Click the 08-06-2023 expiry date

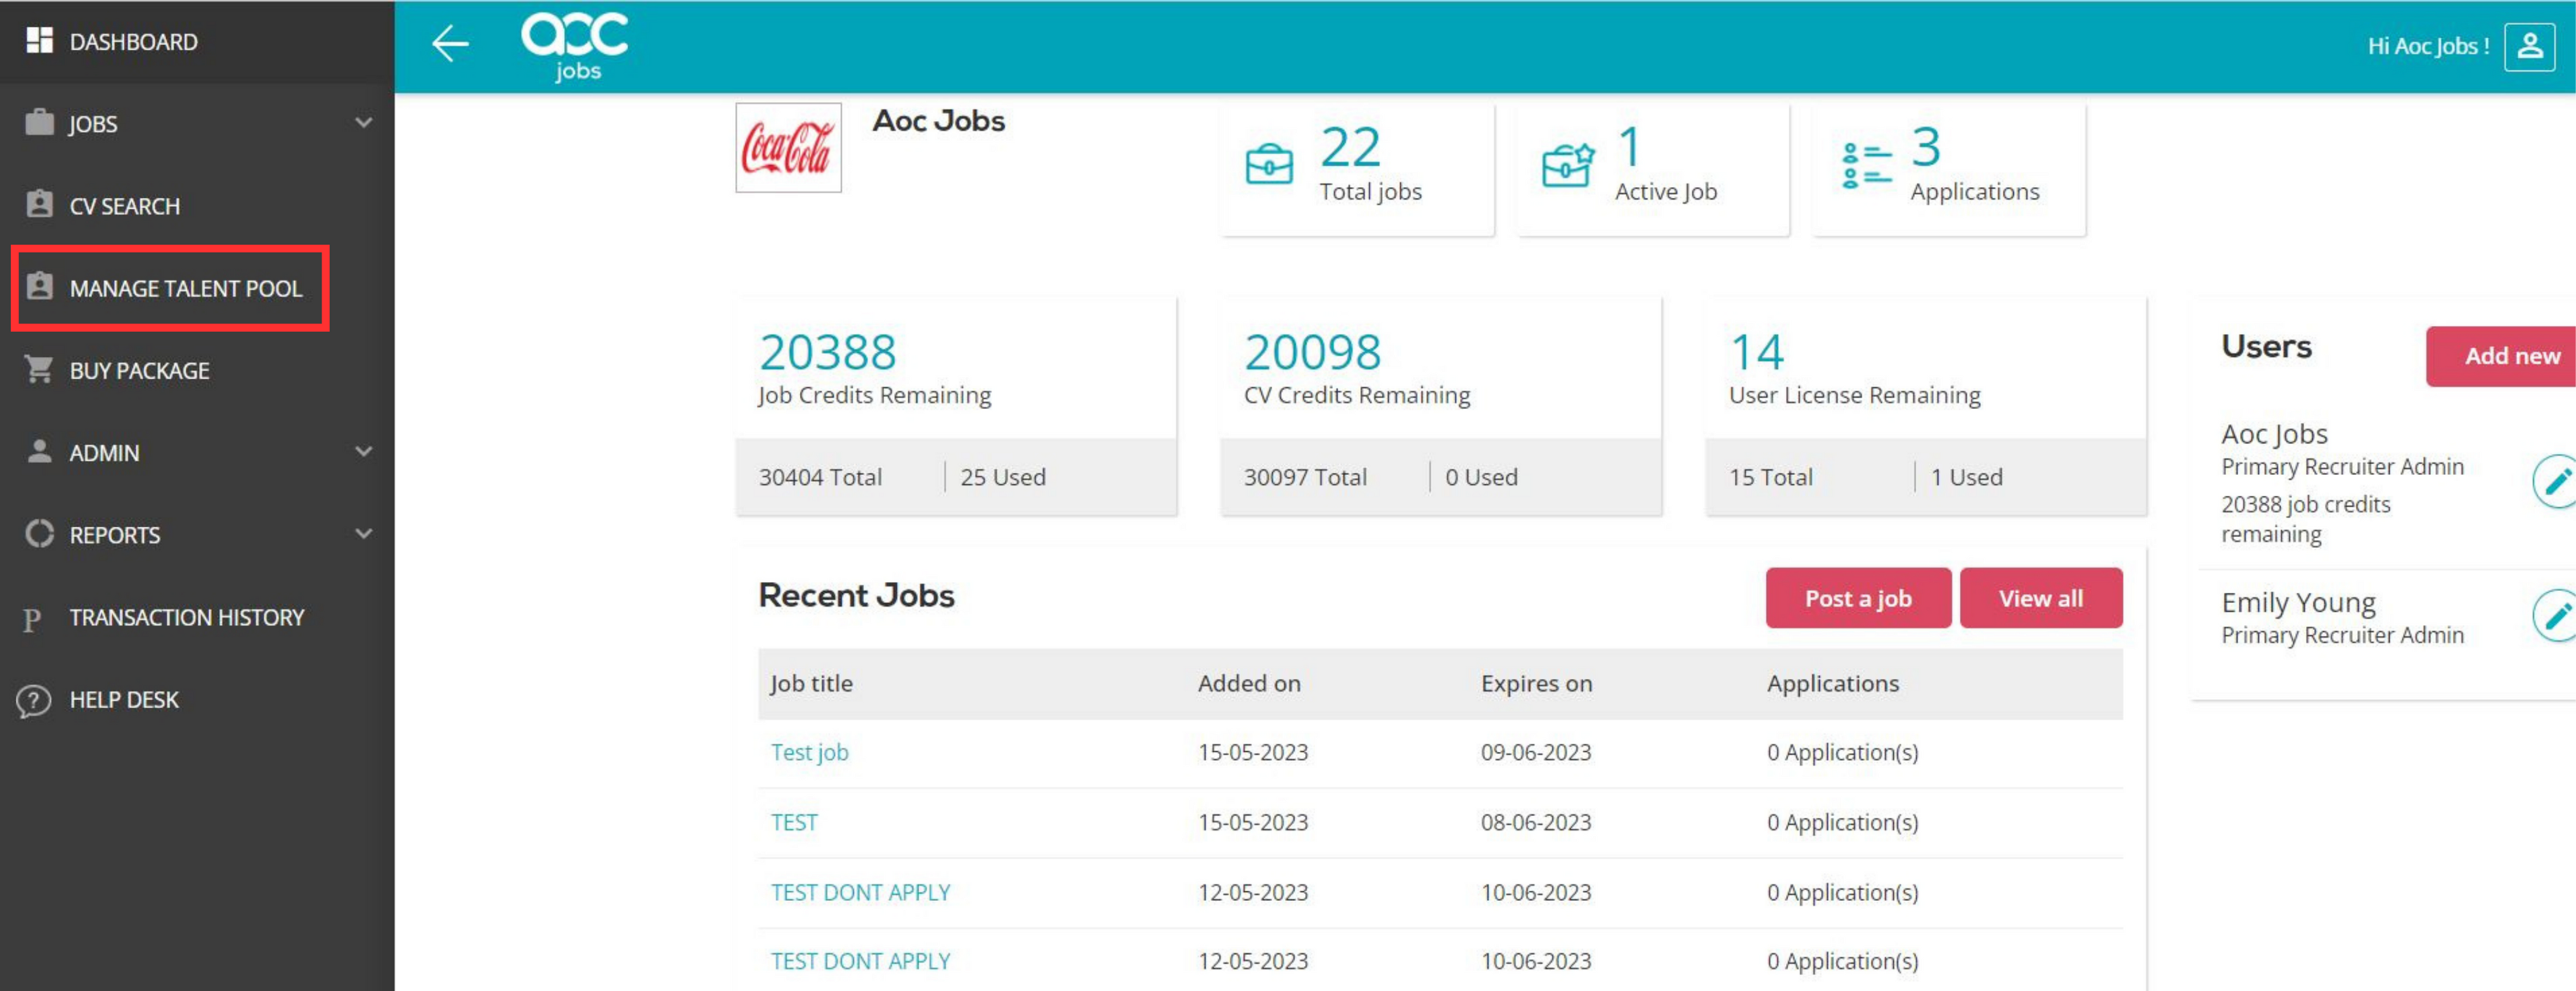(x=1535, y=822)
